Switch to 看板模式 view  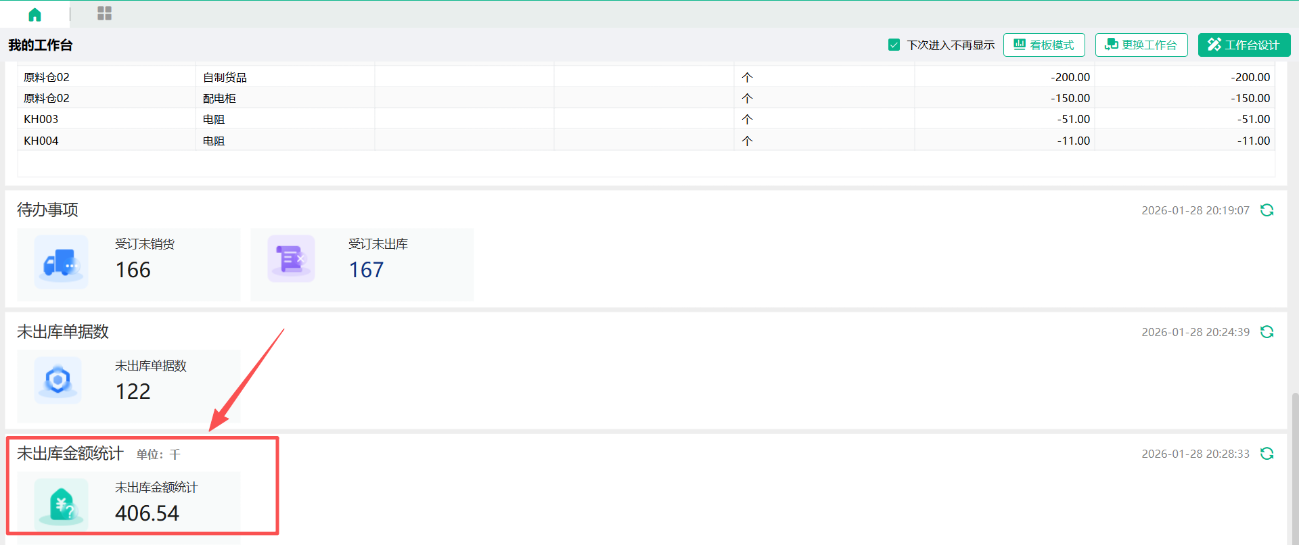(1044, 45)
